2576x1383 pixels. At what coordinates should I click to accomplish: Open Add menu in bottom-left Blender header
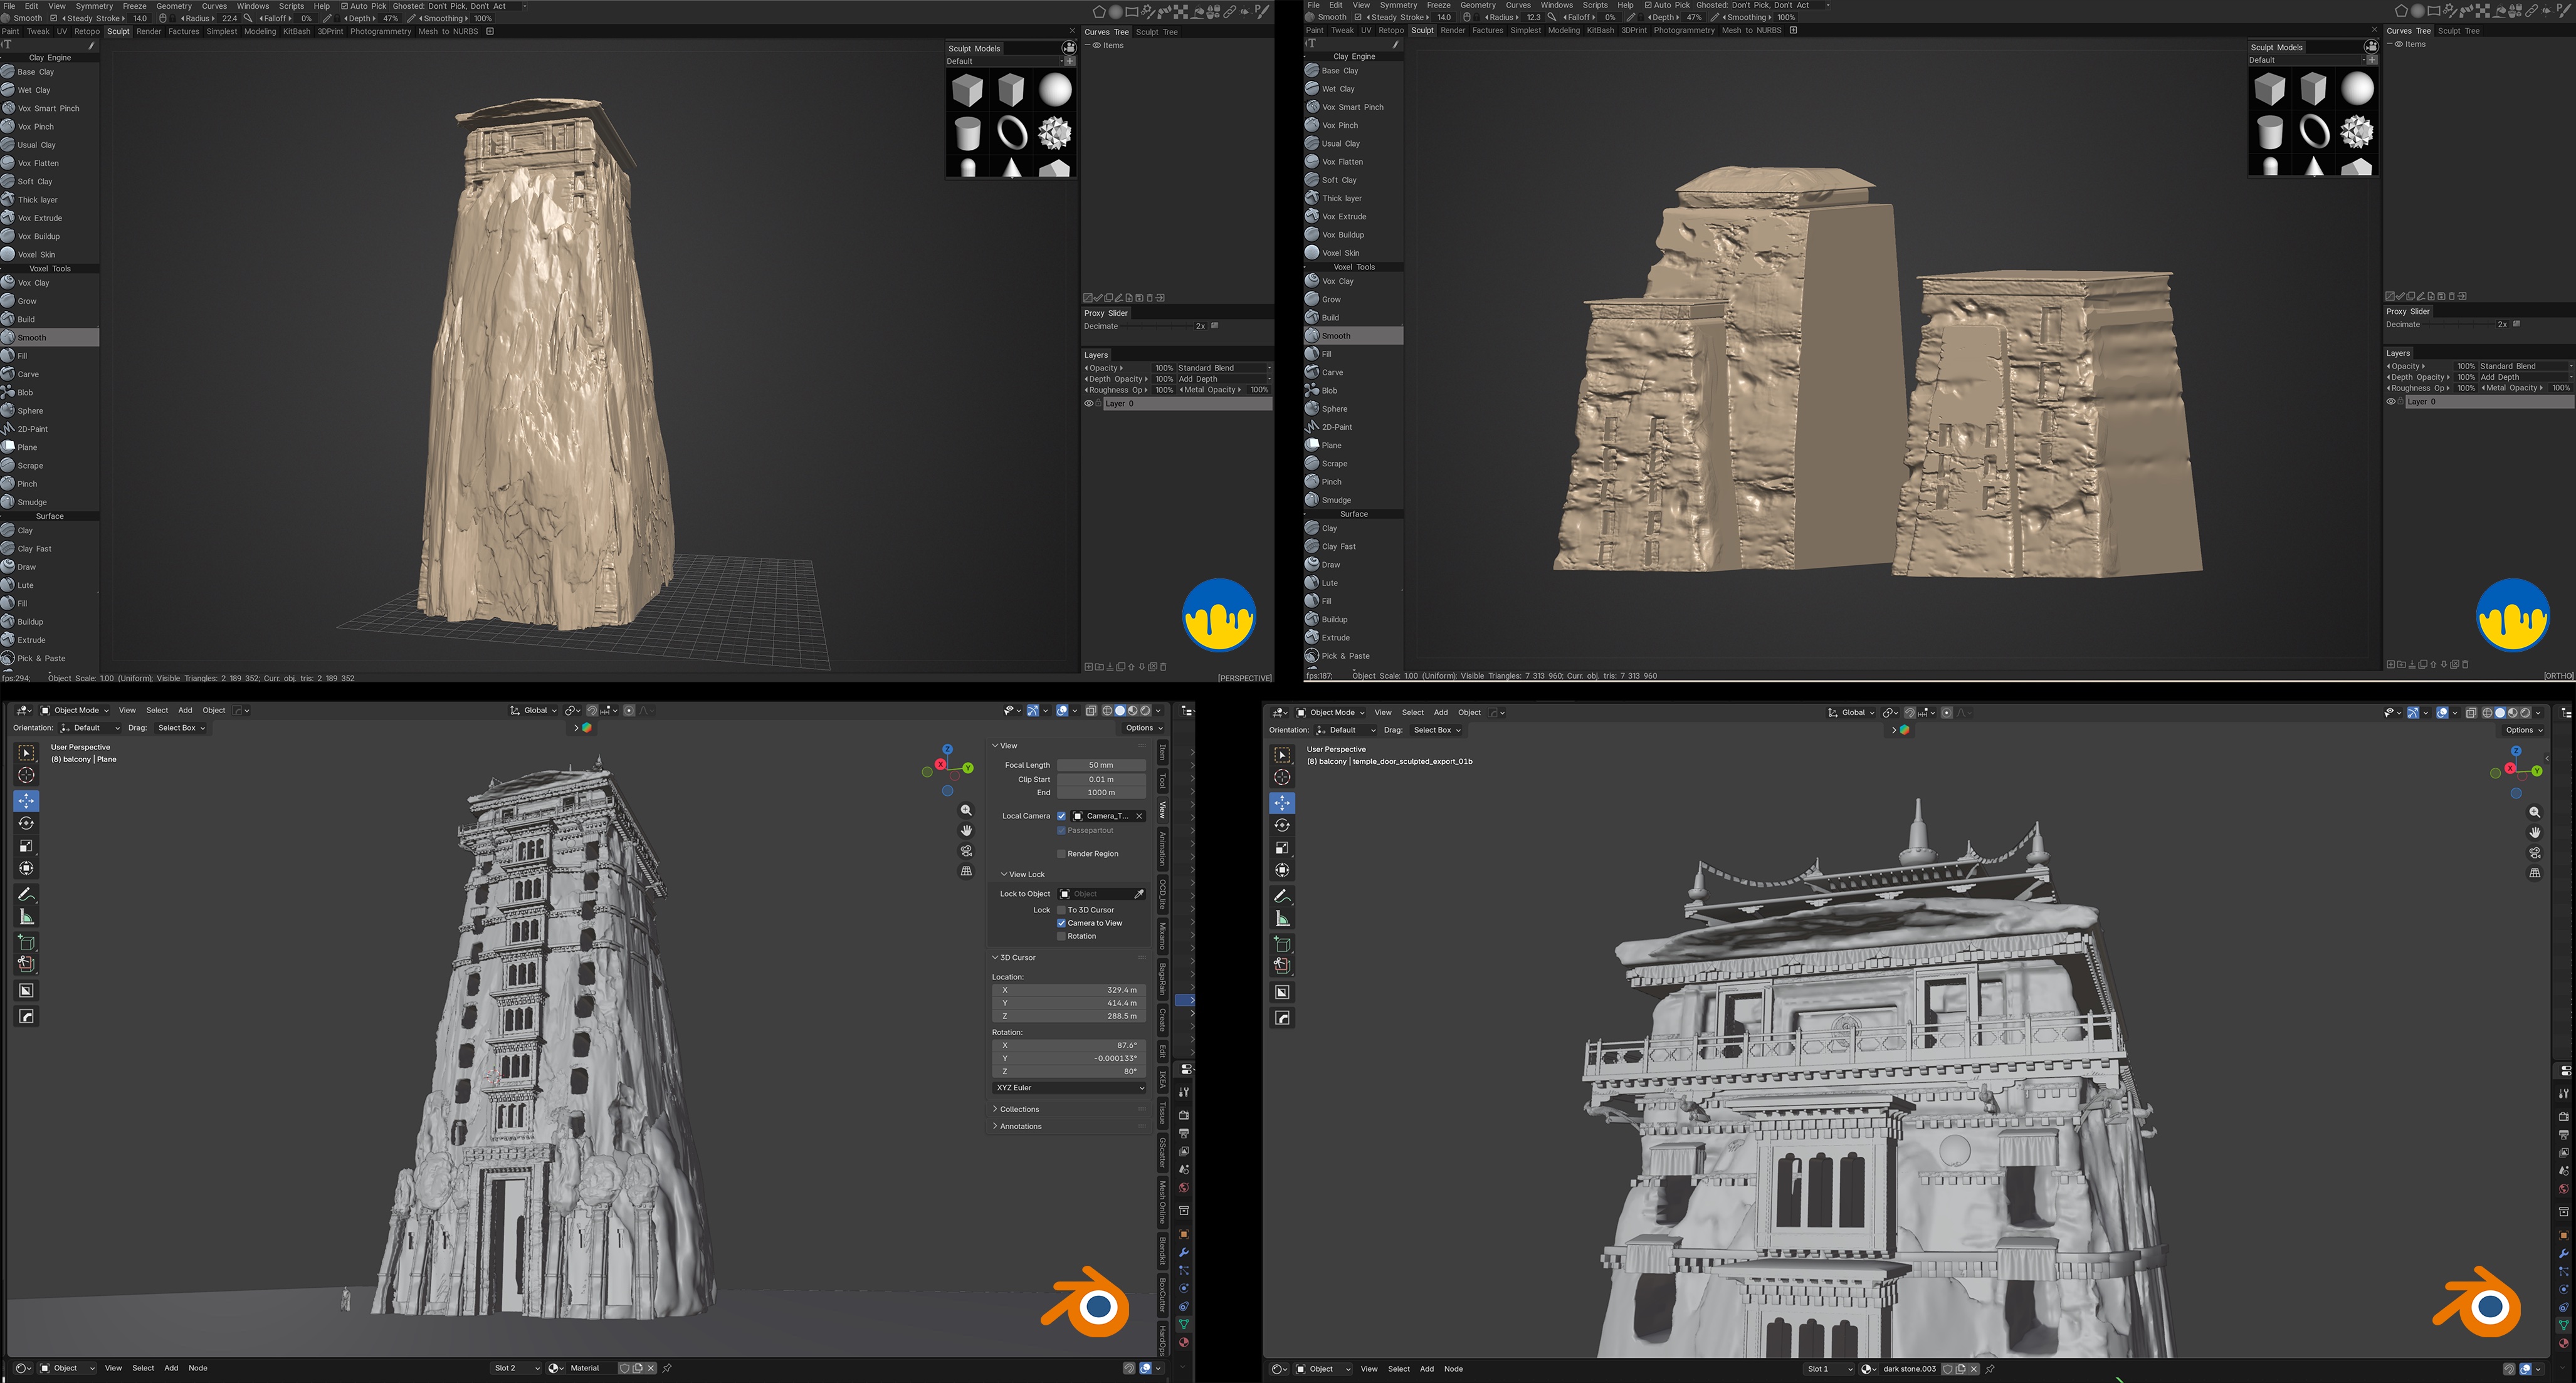(x=185, y=711)
